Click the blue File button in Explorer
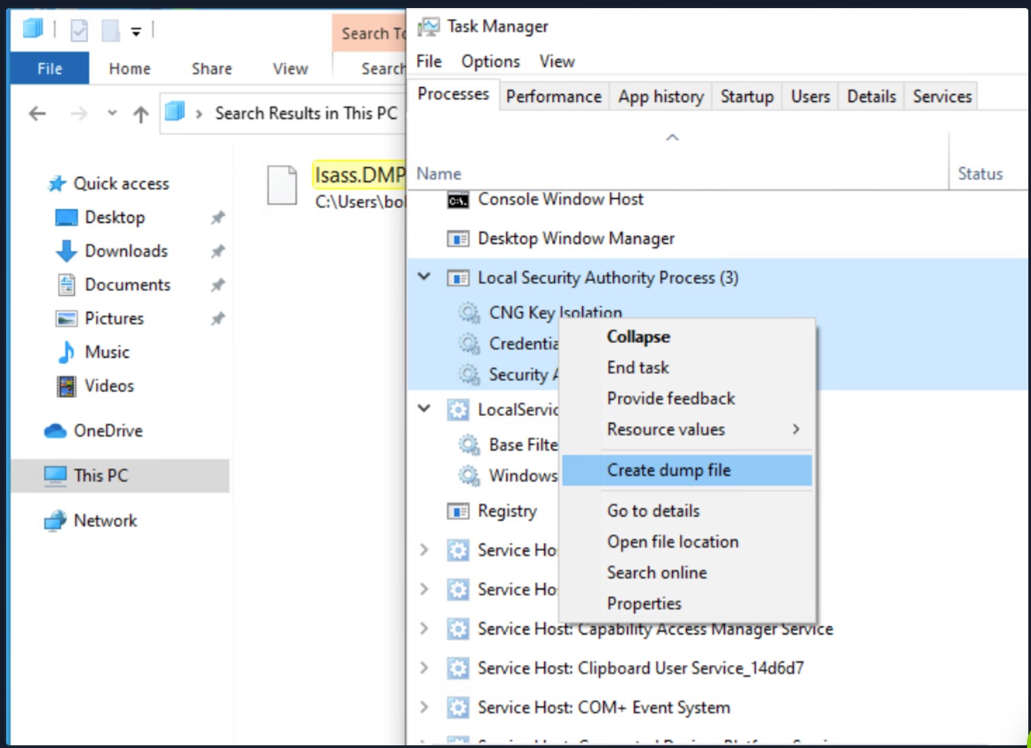Screen dimensions: 1031x748 [x=50, y=69]
